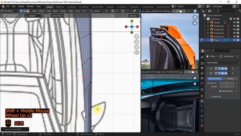The height and width of the screenshot is (136, 241).
Task: Switch perspective/orthographic grid gizmo
Action: pyautogui.click(x=137, y=53)
